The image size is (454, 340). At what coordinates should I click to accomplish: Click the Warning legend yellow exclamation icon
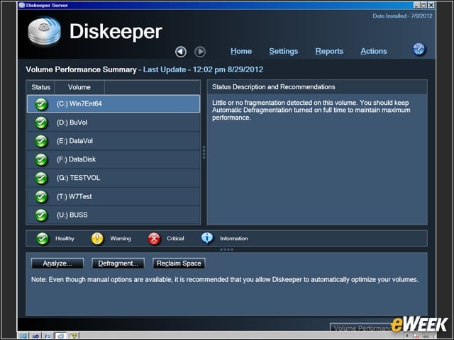(97, 239)
